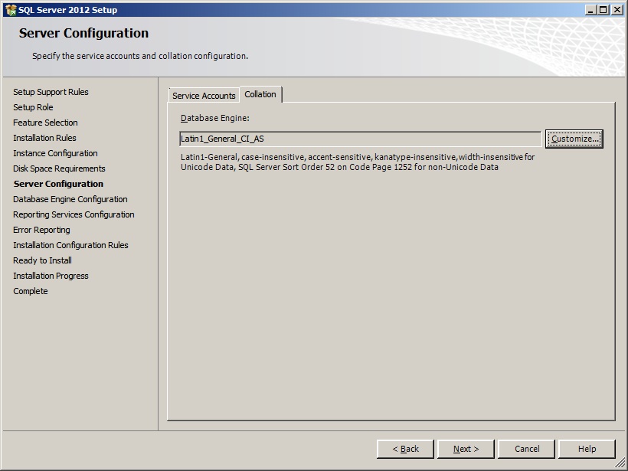Click the Setup Role step
The width and height of the screenshot is (628, 471).
33,107
